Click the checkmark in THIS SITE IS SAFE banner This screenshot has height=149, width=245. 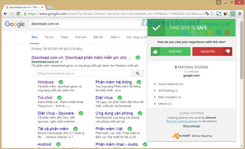[156, 28]
